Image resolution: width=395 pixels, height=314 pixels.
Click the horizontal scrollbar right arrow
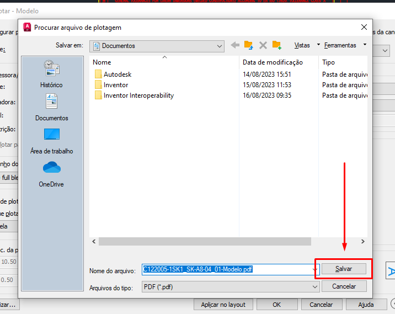click(x=362, y=241)
